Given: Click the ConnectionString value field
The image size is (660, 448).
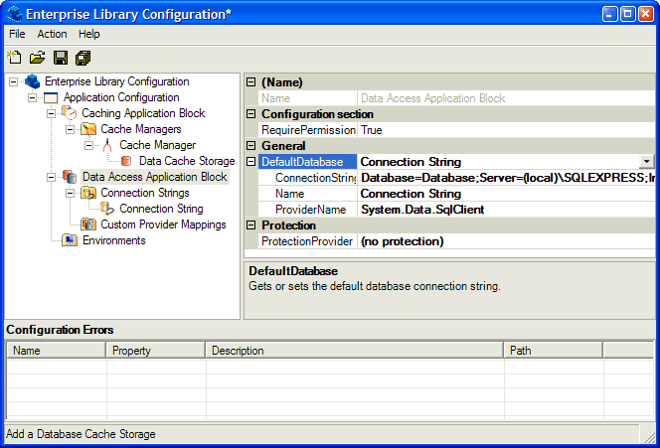Looking at the screenshot, I should pyautogui.click(x=506, y=178).
